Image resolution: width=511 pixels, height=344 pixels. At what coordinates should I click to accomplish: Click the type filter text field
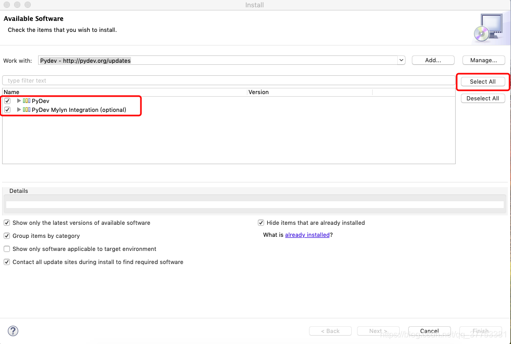pyautogui.click(x=229, y=81)
